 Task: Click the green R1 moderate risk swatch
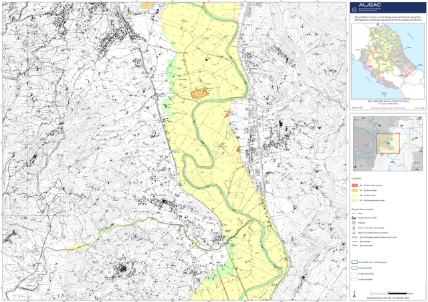tap(354, 200)
